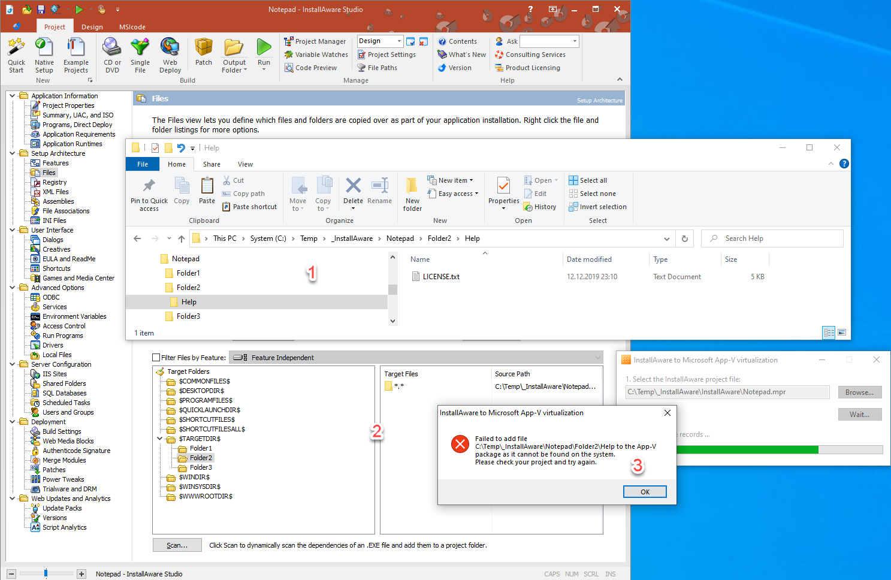891x580 pixels.
Task: Click the zoom in plus button
Action: (82, 574)
